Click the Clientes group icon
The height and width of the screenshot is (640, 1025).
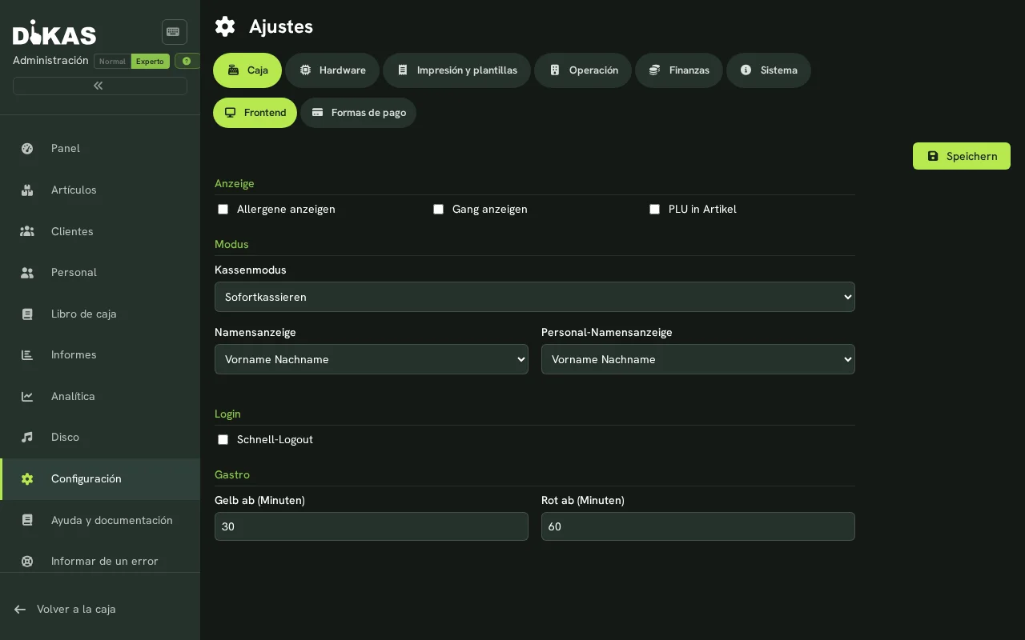coord(27,231)
